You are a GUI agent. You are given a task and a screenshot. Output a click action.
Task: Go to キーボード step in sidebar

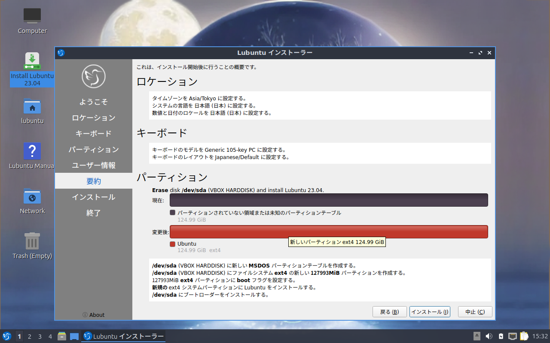pyautogui.click(x=94, y=134)
